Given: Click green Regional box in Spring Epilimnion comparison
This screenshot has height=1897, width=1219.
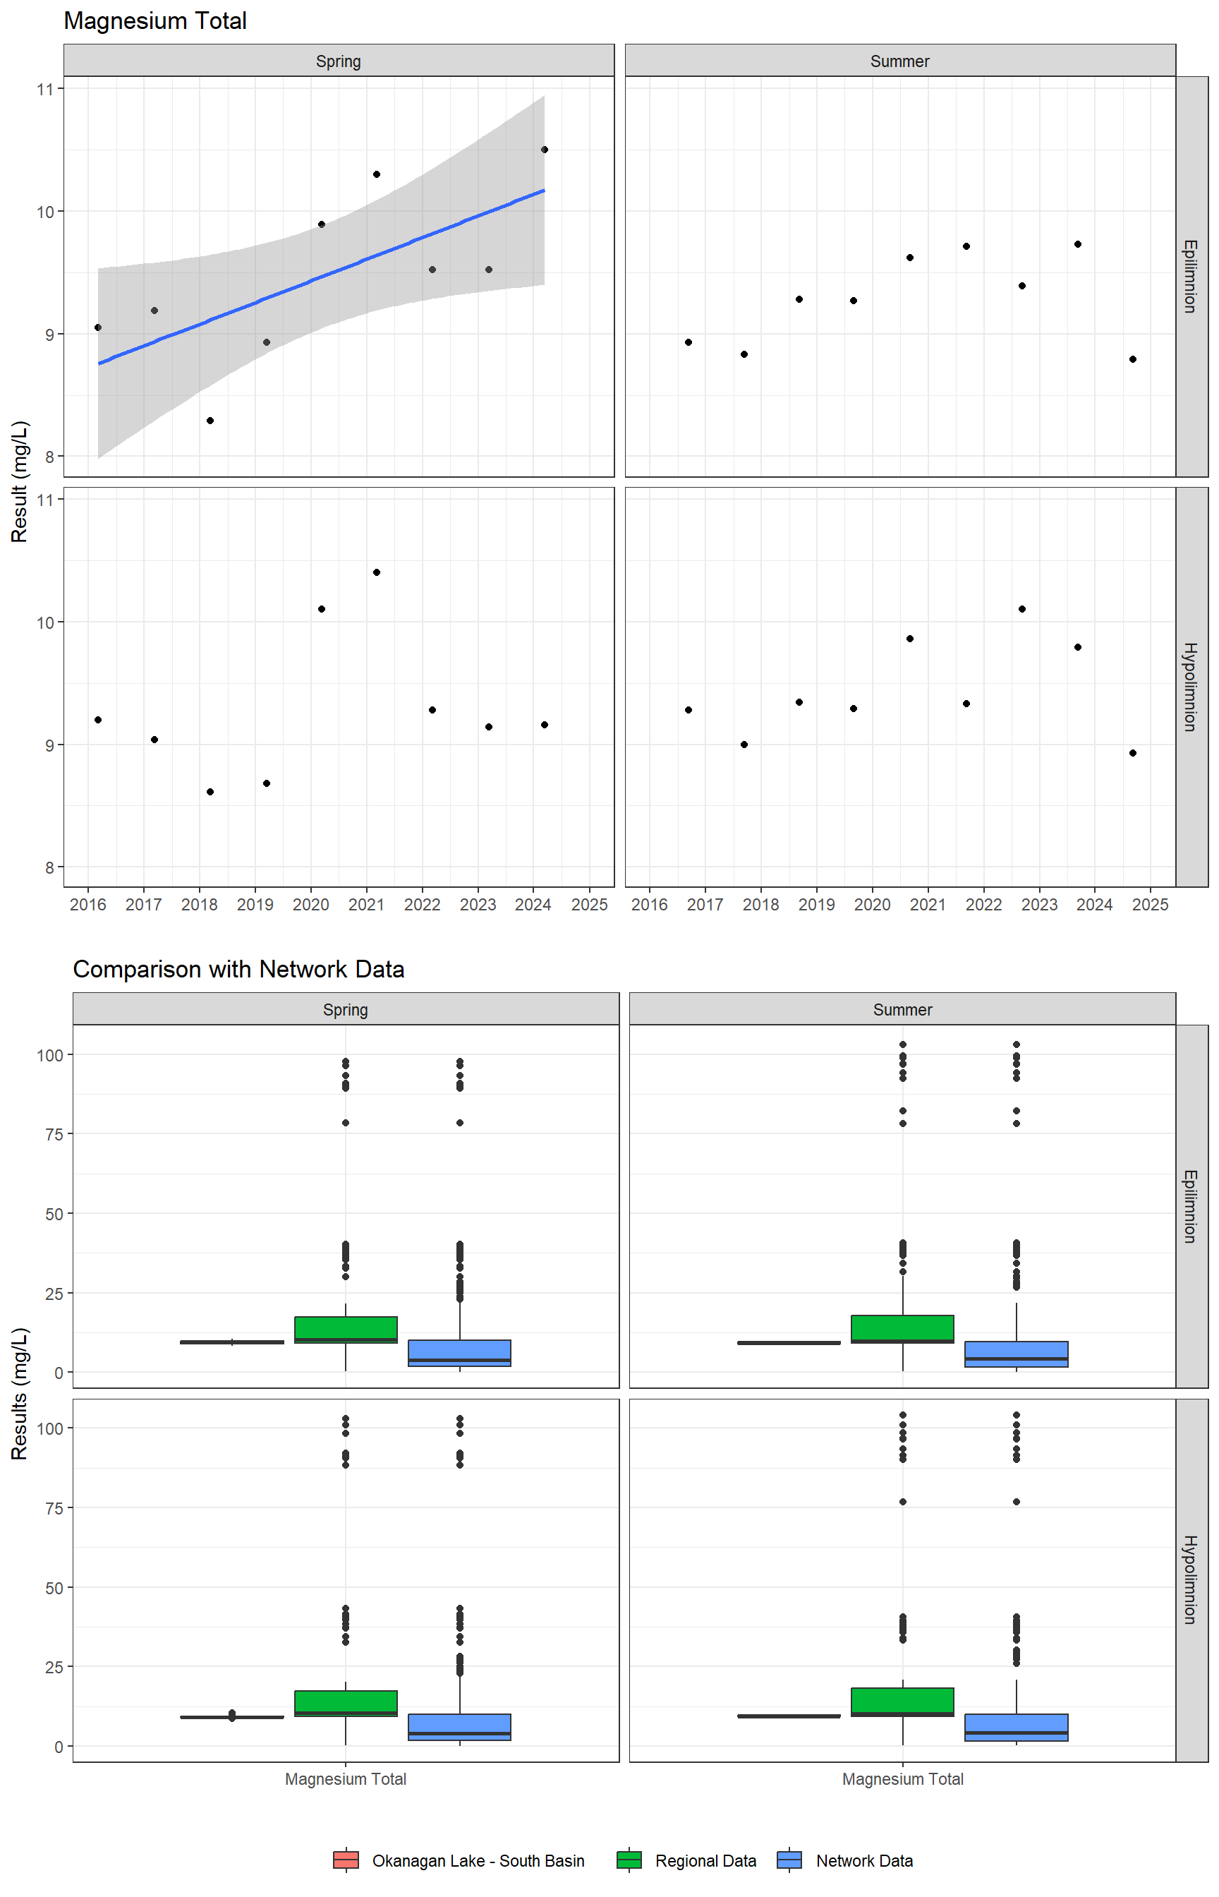Looking at the screenshot, I should tap(346, 1330).
